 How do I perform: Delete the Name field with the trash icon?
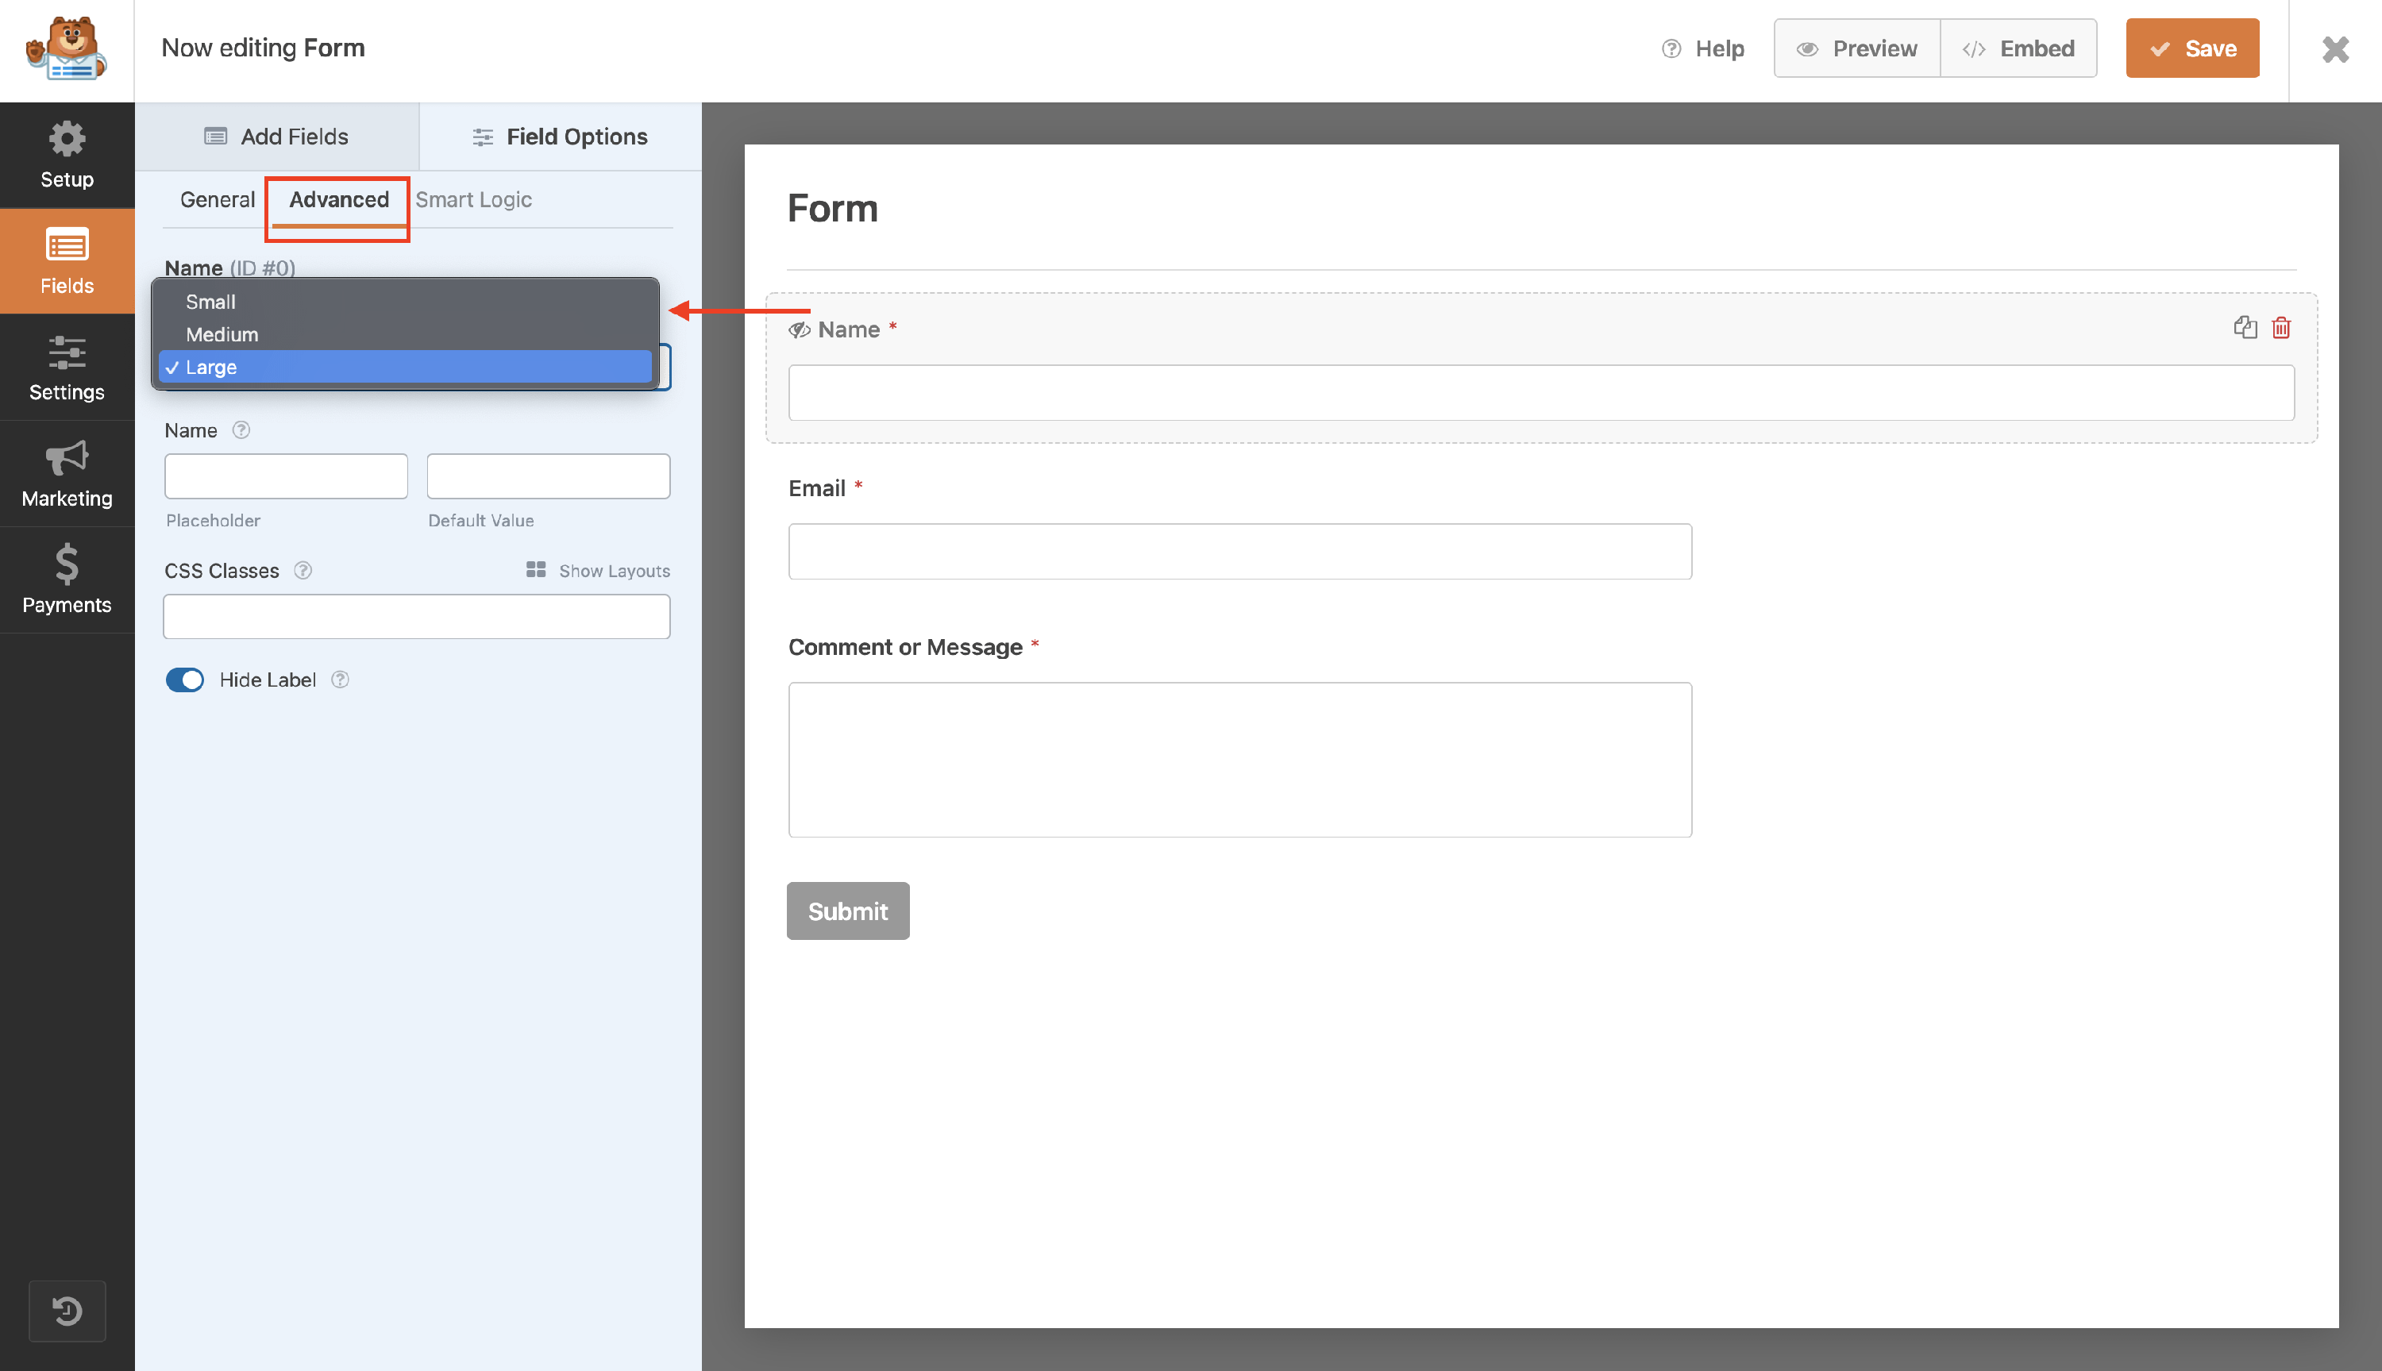(2280, 328)
